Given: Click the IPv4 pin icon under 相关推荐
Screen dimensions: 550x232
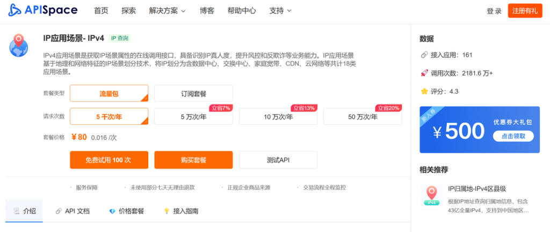Looking at the screenshot, I should pyautogui.click(x=430, y=196).
